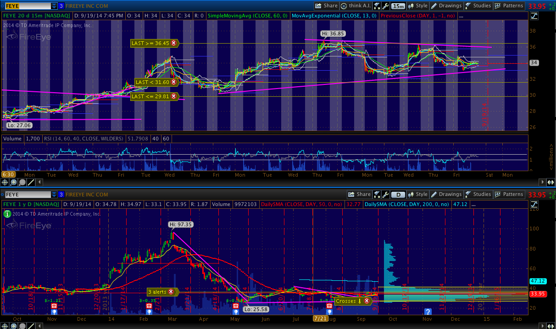Click the think A.I. button
Image resolution: width=556 pixels, height=329 pixels.
point(356,6)
